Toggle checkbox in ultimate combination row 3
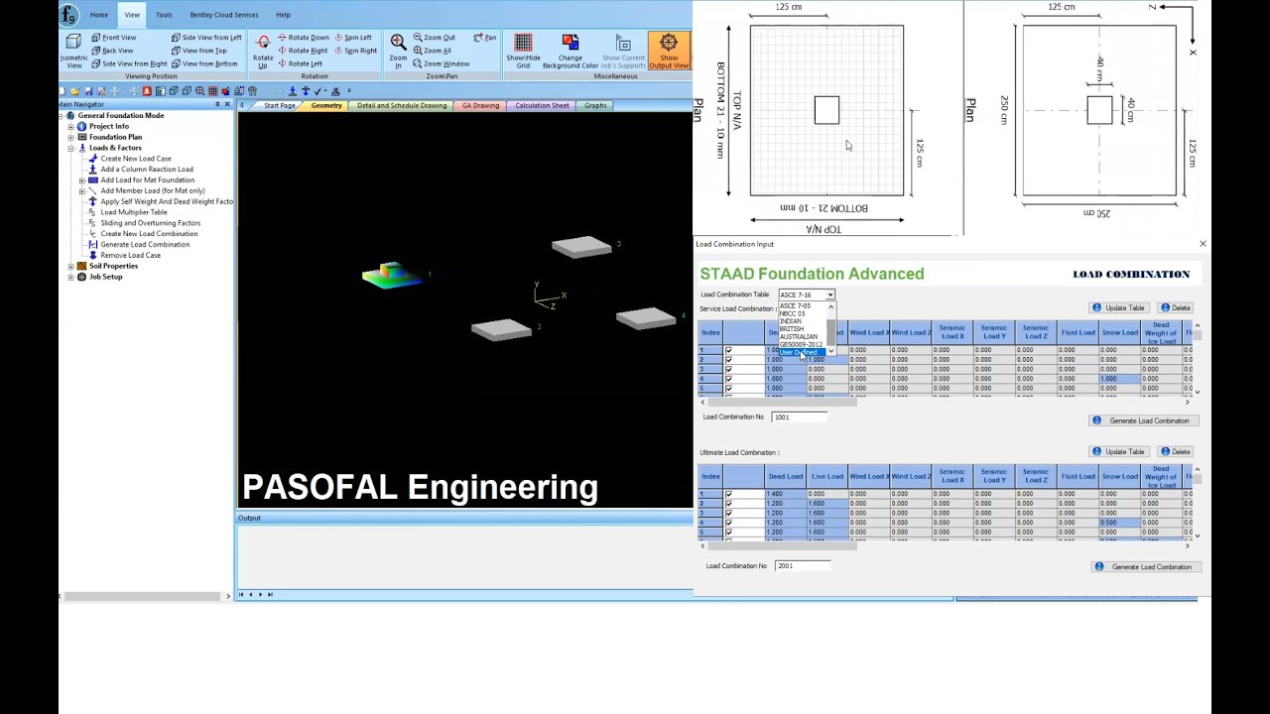This screenshot has height=714, width=1270. pyautogui.click(x=728, y=513)
